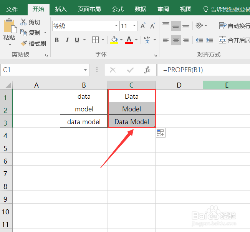Click Merge and Center (合并后居中)
The height and width of the screenshot is (232, 250).
[234, 40]
